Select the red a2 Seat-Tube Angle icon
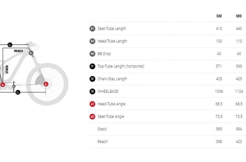This screenshot has width=246, height=162. point(92,117)
